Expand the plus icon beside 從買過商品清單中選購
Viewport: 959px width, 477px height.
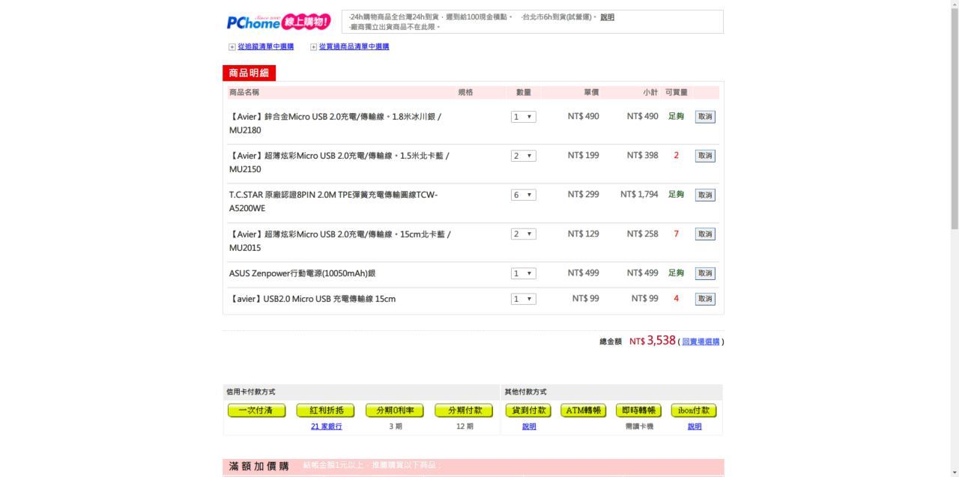click(313, 47)
